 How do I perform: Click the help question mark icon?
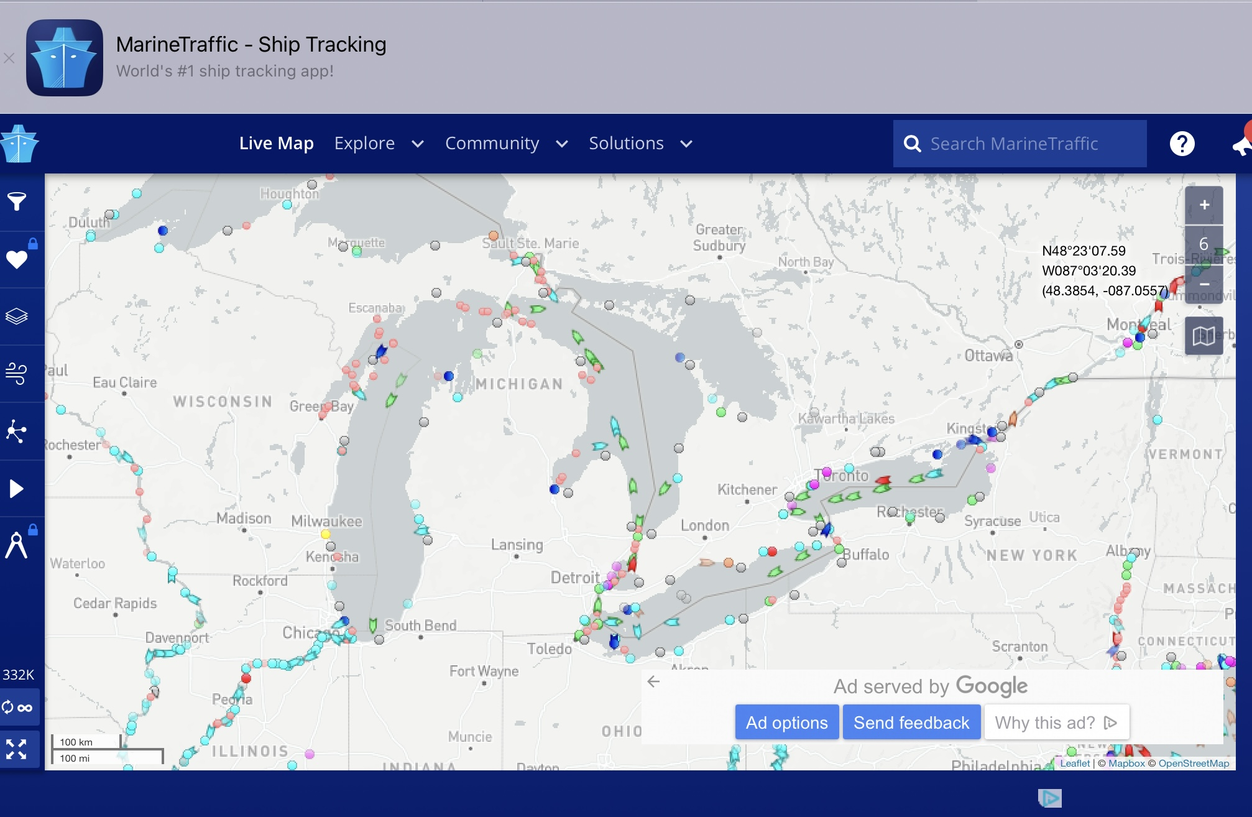tap(1182, 144)
